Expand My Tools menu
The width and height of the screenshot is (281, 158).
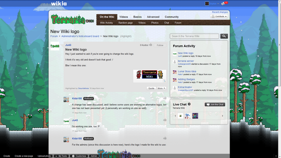(61, 156)
